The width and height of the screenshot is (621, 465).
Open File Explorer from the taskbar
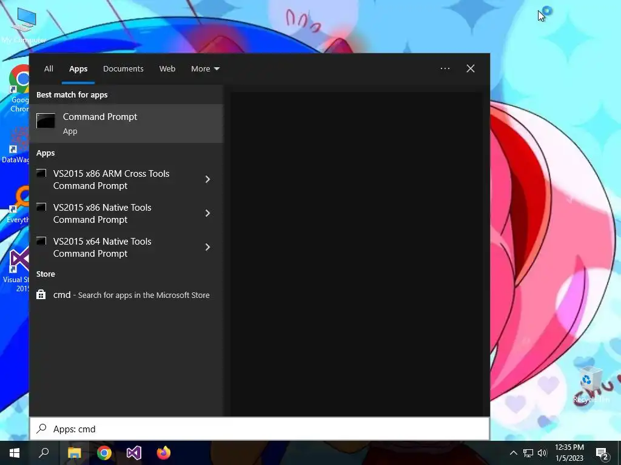click(x=74, y=453)
